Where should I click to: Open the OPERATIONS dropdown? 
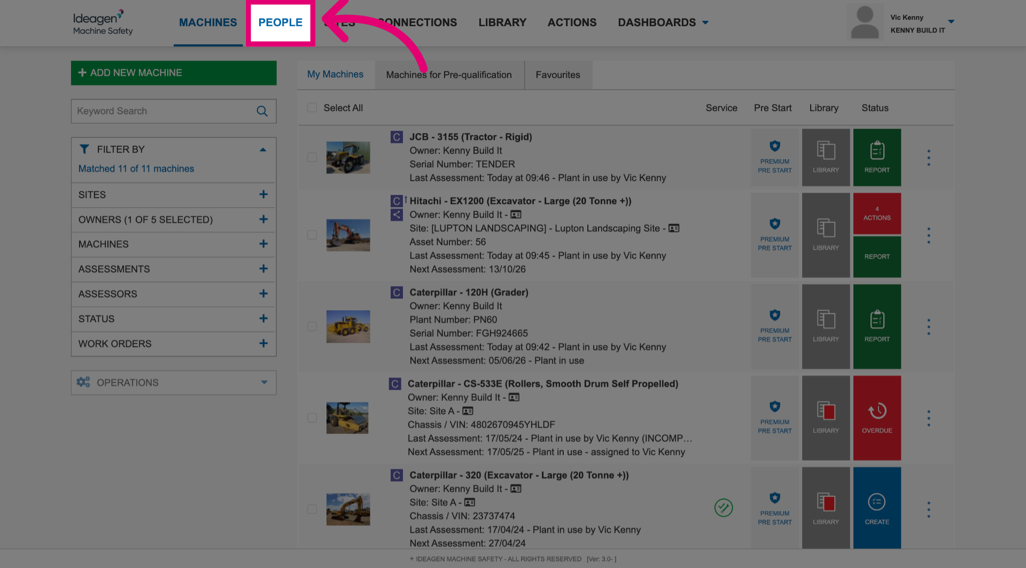pos(173,383)
